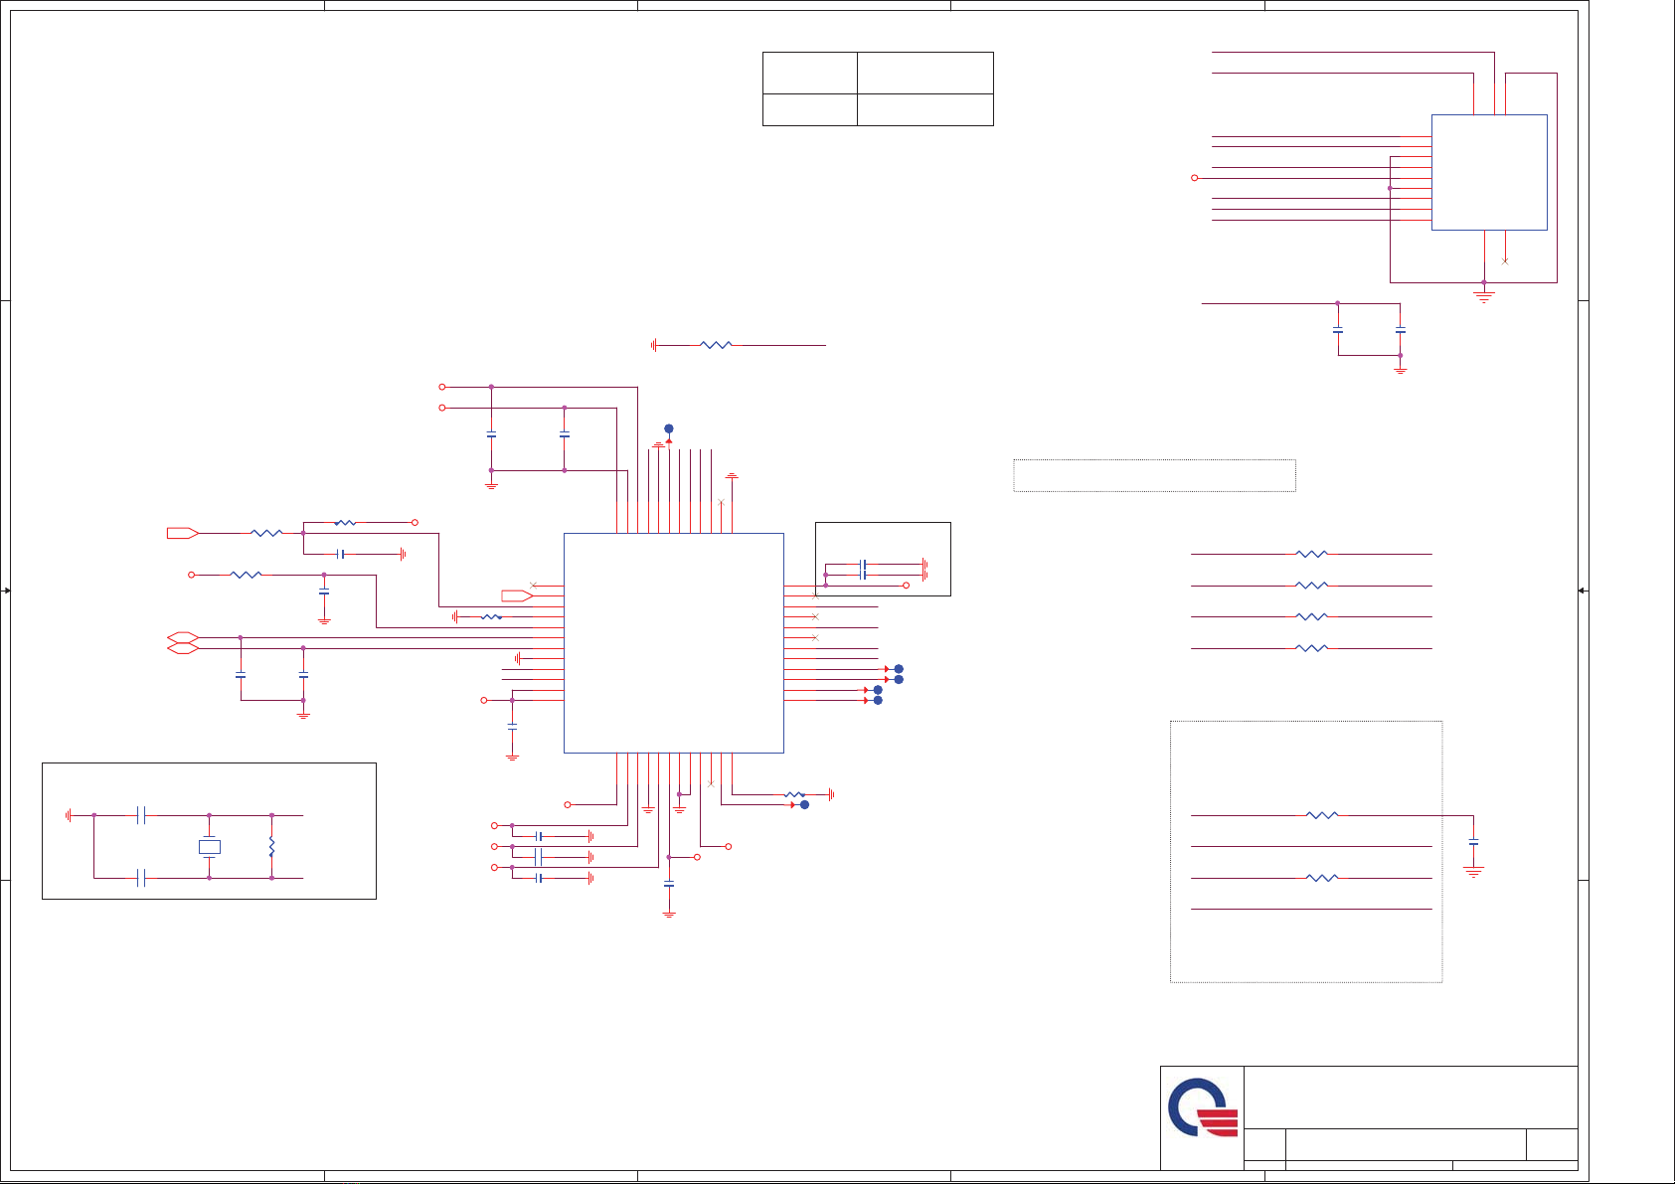Screen dimensions: 1675x1184
Task: Click the Quanta logo in the title block
Action: coord(1203,1107)
